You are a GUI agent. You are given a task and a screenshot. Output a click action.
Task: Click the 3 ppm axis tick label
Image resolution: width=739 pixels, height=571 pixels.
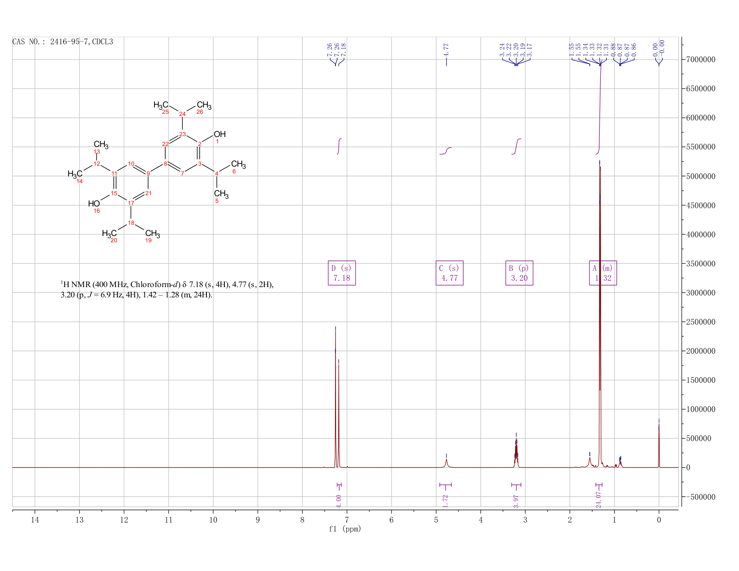(x=525, y=520)
